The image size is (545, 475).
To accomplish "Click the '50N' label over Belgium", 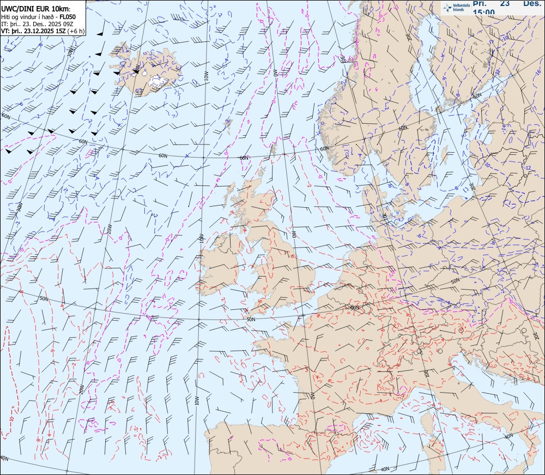I will pyautogui.click(x=354, y=308).
